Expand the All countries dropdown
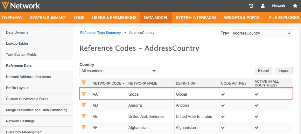Viewport: 301px width, 134px height. 119,71
